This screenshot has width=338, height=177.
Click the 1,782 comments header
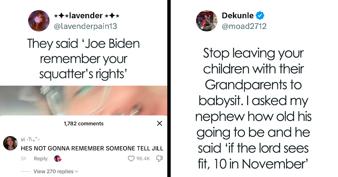(x=84, y=123)
